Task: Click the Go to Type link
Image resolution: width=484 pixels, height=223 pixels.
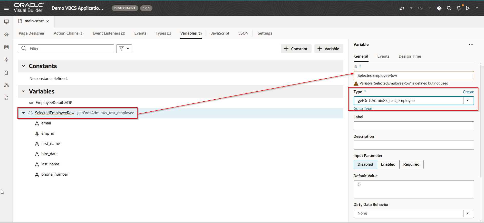Action: [363, 109]
